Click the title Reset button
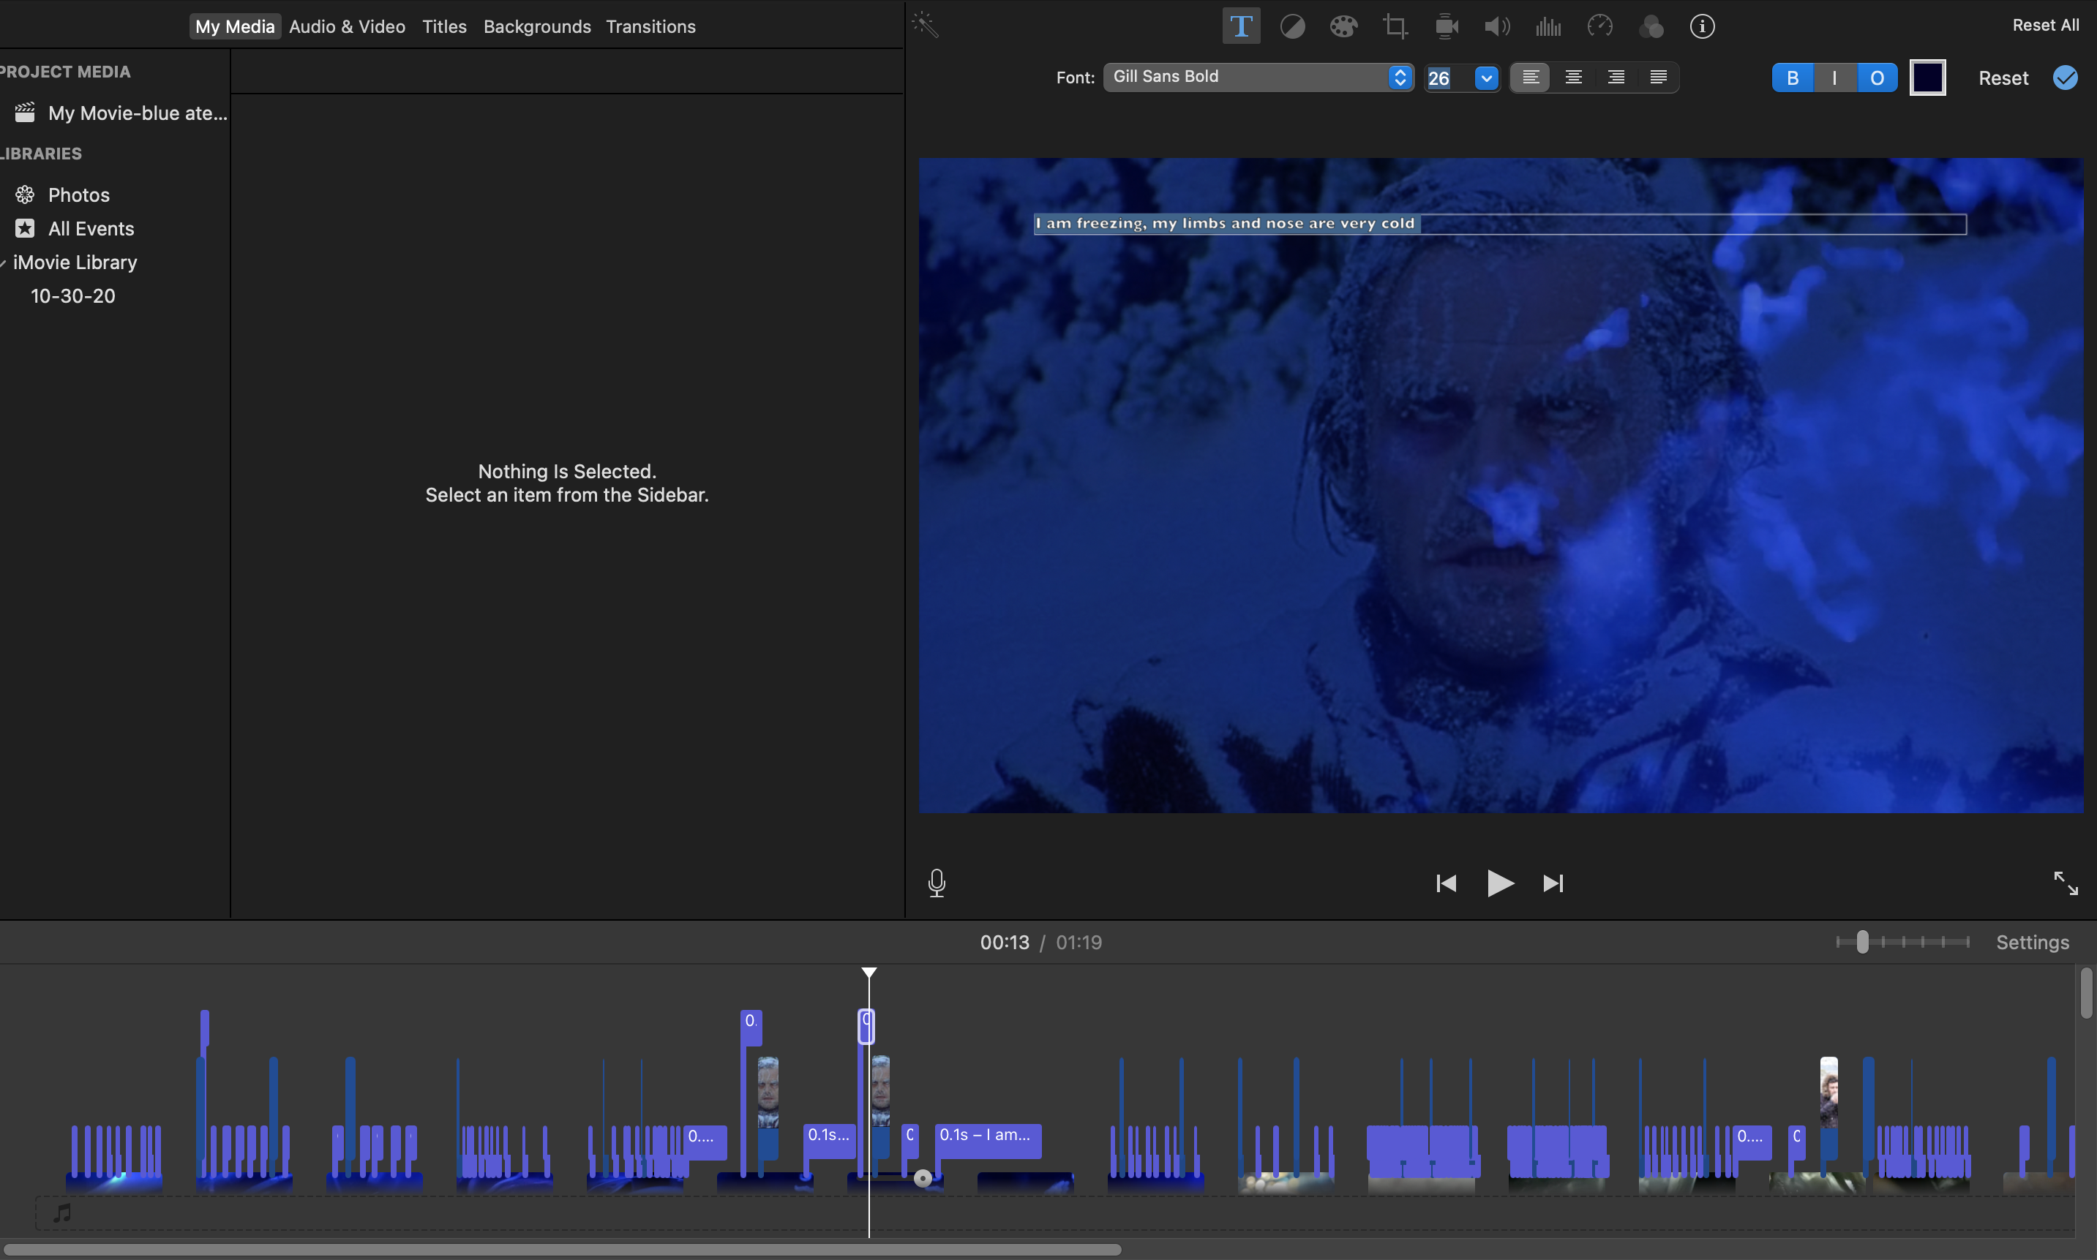Viewport: 2097px width, 1260px height. click(x=2003, y=78)
